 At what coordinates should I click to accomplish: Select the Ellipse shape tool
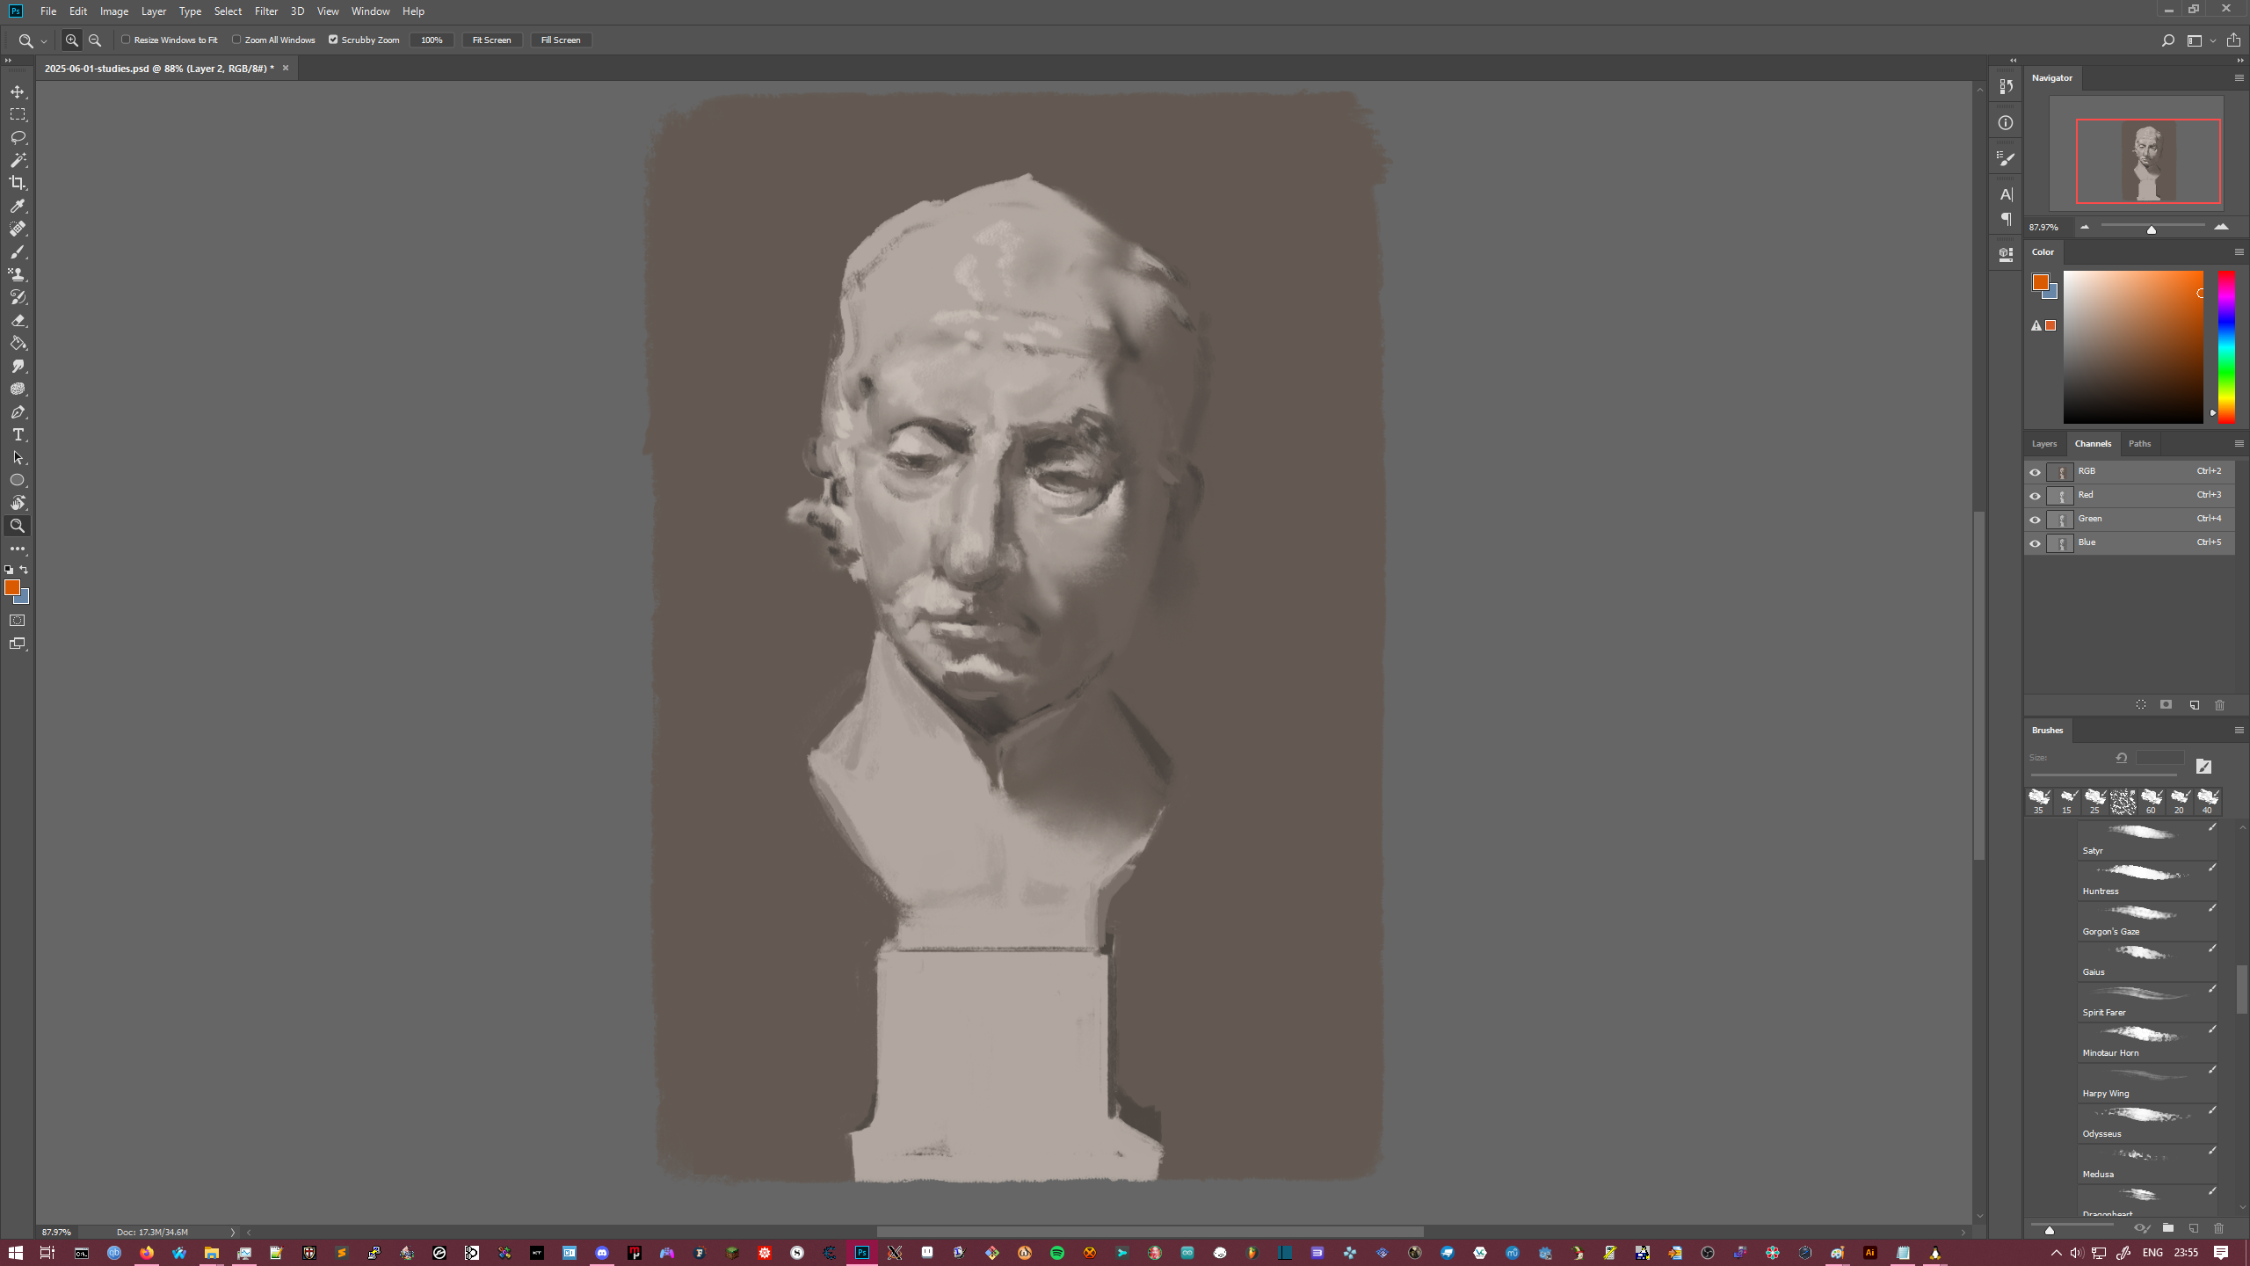(18, 480)
